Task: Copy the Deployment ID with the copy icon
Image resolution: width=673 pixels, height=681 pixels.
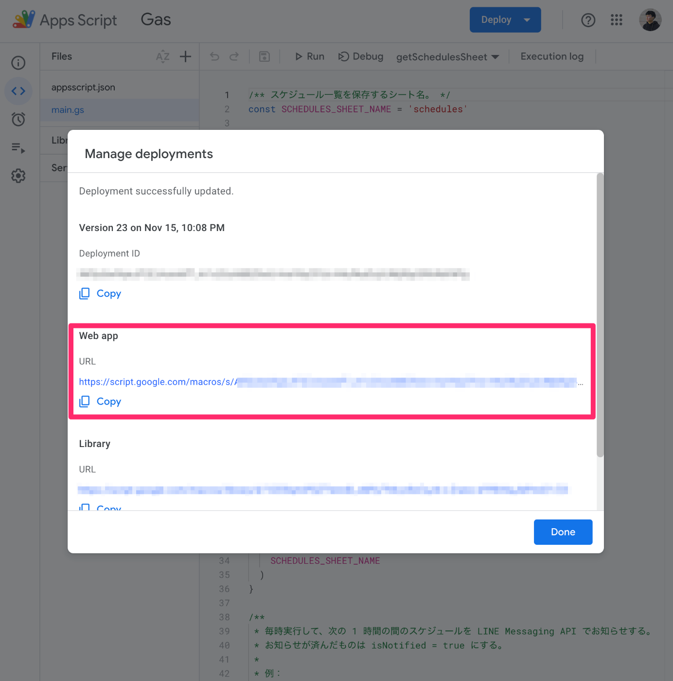Action: pos(85,293)
